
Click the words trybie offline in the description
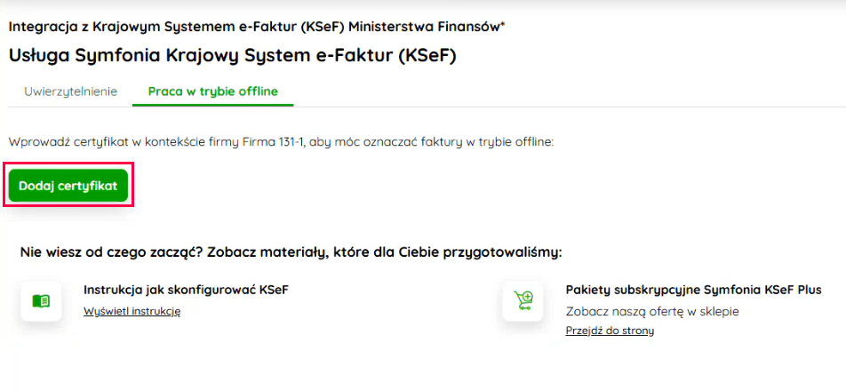[517, 141]
